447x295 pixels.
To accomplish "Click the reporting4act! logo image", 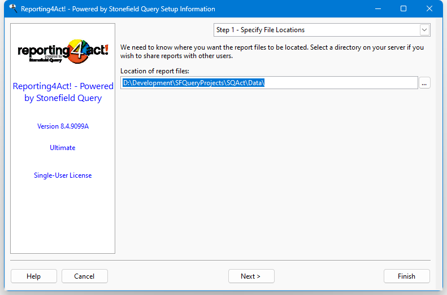I will [63, 51].
